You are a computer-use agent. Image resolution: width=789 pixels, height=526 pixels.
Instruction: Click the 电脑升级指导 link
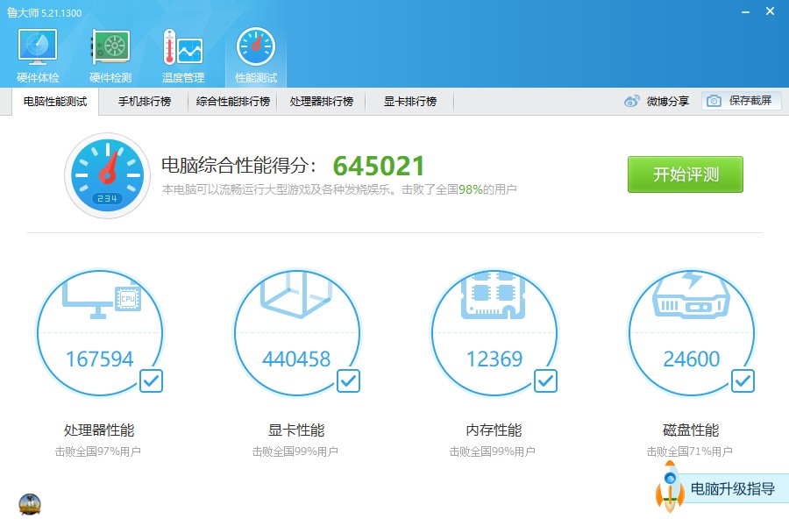(x=732, y=489)
